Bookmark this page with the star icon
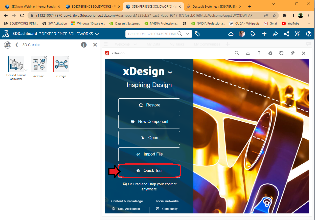The height and width of the screenshot is (220, 315). [274, 15]
